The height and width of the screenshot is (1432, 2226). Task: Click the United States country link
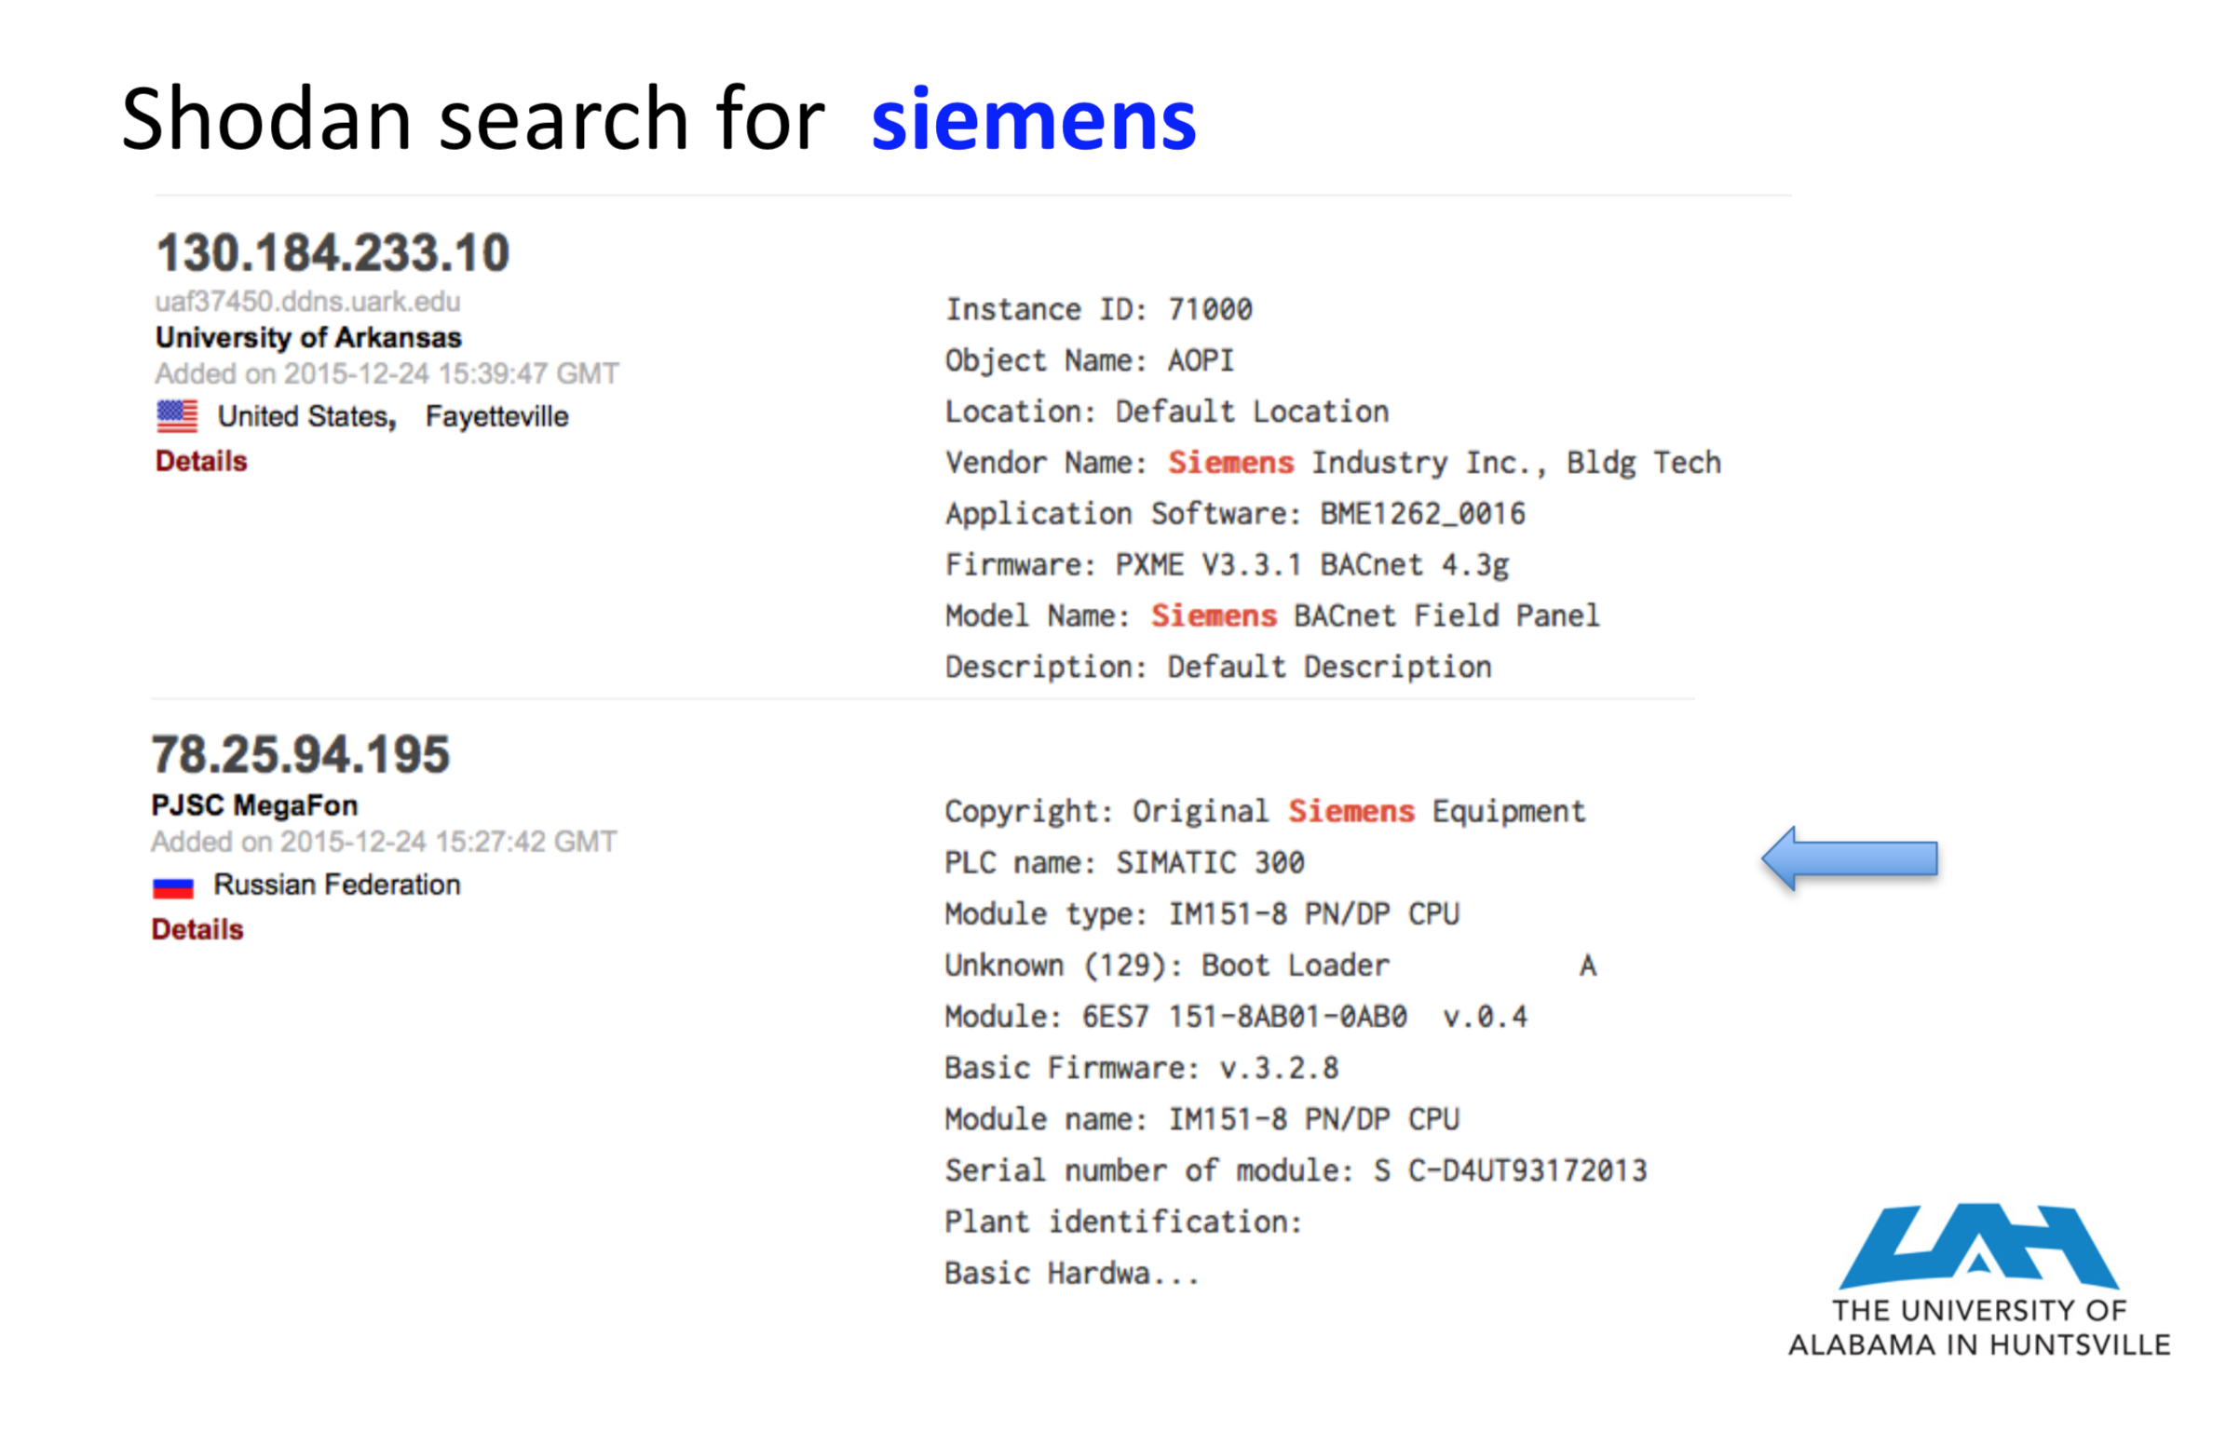tap(307, 416)
